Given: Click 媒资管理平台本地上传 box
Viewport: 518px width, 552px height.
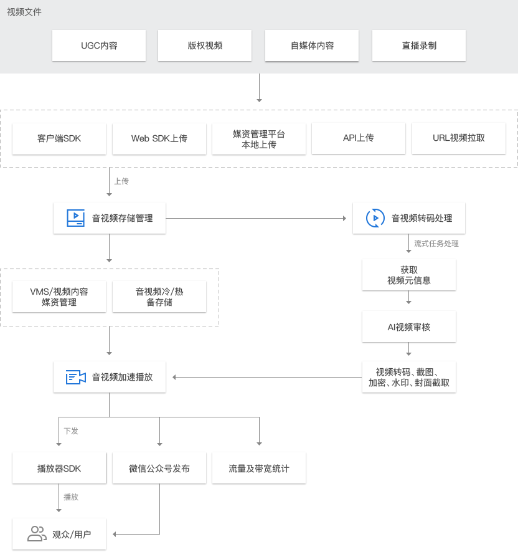Looking at the screenshot, I should pyautogui.click(x=259, y=138).
